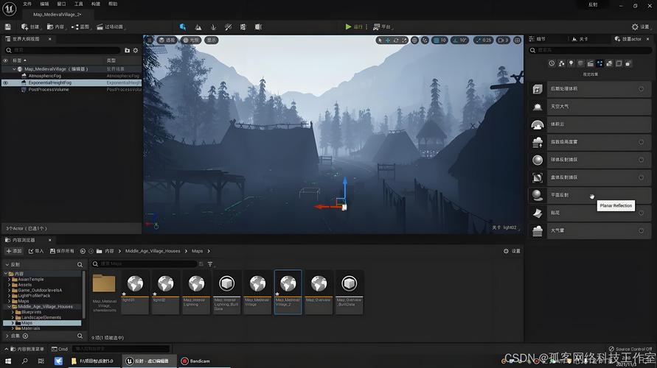Click the save level disk icon
This screenshot has width=657, height=368.
(7, 26)
